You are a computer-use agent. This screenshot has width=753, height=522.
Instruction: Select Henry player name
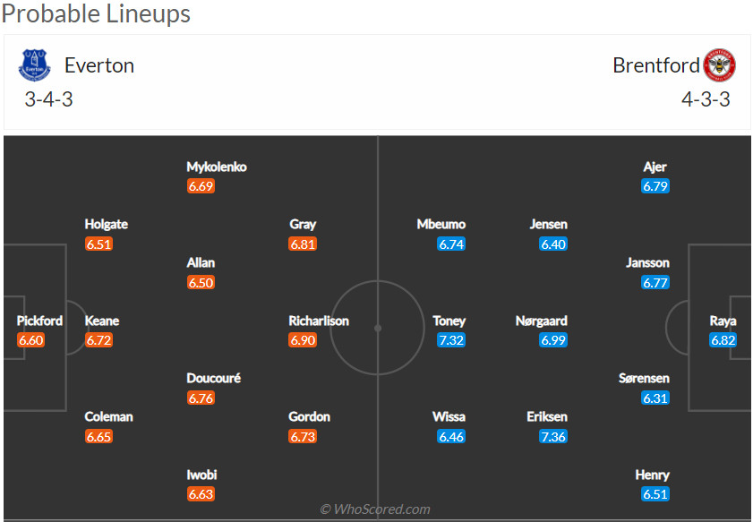point(653,475)
